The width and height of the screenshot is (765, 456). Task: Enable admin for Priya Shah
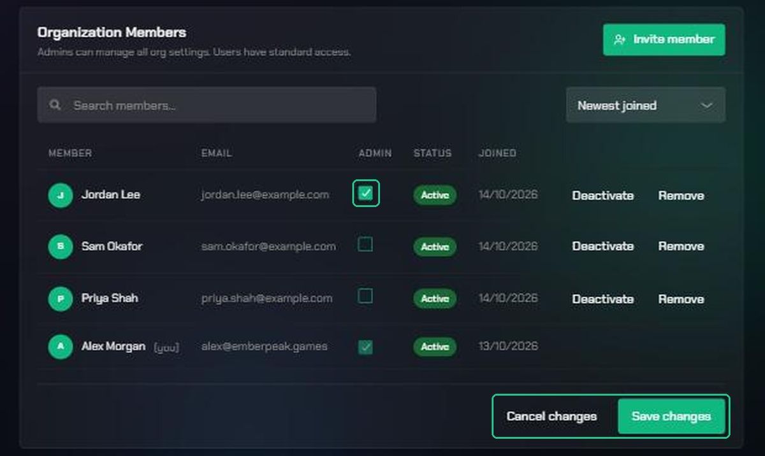(365, 296)
